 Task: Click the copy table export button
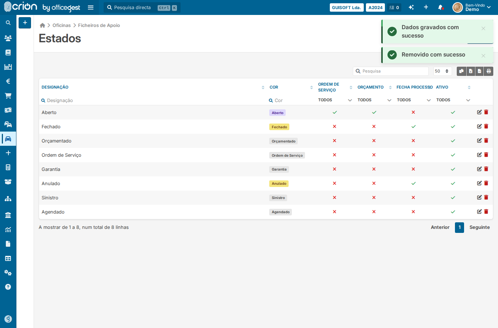pos(462,71)
